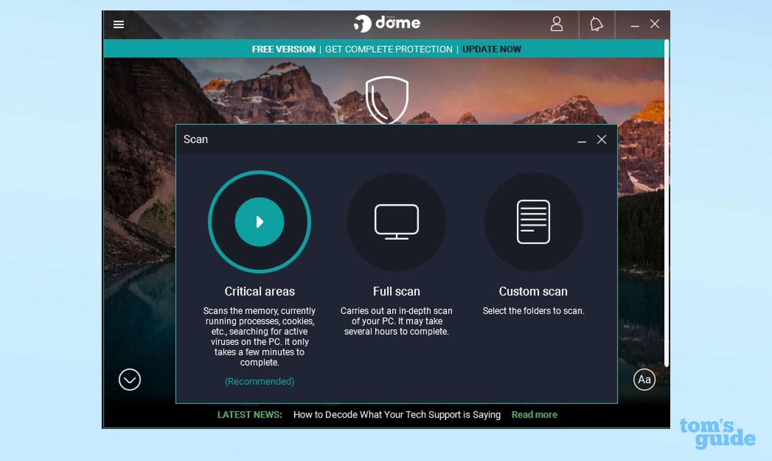The image size is (772, 461).
Task: Click the Panda Dome logo
Action: (x=387, y=23)
